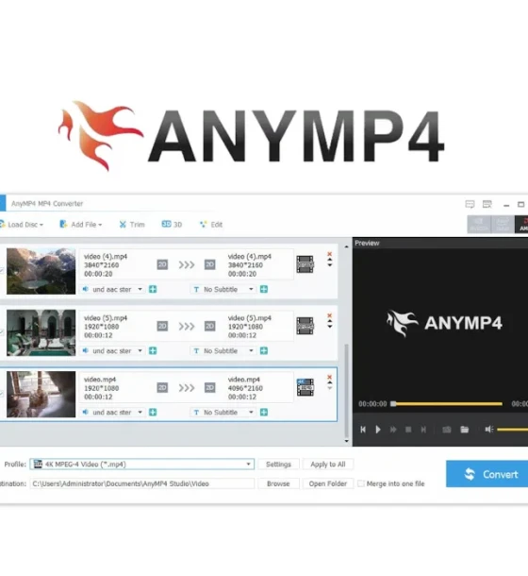Viewport: 528px width, 576px height.
Task: Remove video (5).mp4 with red X
Action: (329, 315)
